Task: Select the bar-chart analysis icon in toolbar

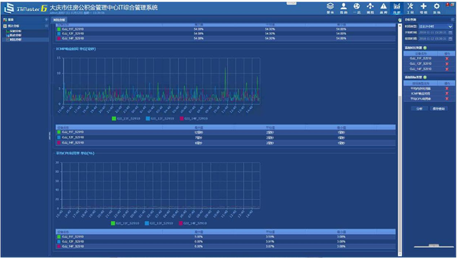Action: [x=396, y=8]
